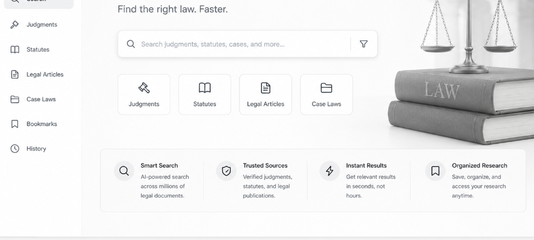The height and width of the screenshot is (240, 534).
Task: Click "Verified judgments, statutes" description text
Action: (268, 186)
